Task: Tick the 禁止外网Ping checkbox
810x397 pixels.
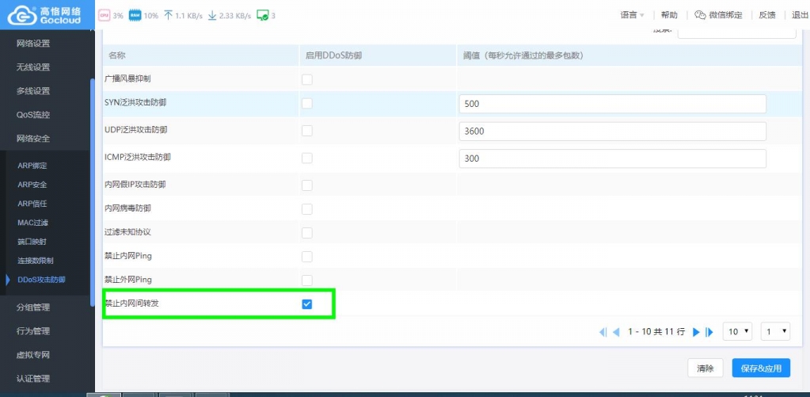Action: [x=307, y=281]
